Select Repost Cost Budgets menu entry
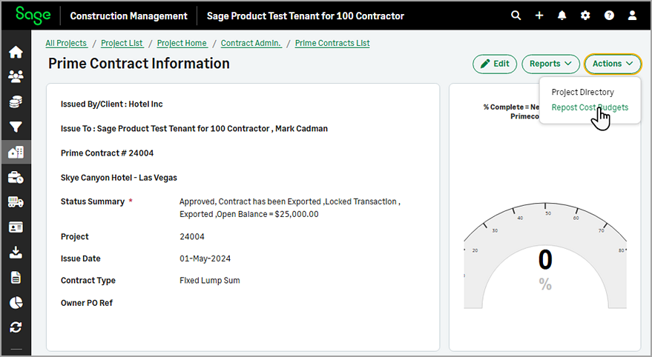 590,107
